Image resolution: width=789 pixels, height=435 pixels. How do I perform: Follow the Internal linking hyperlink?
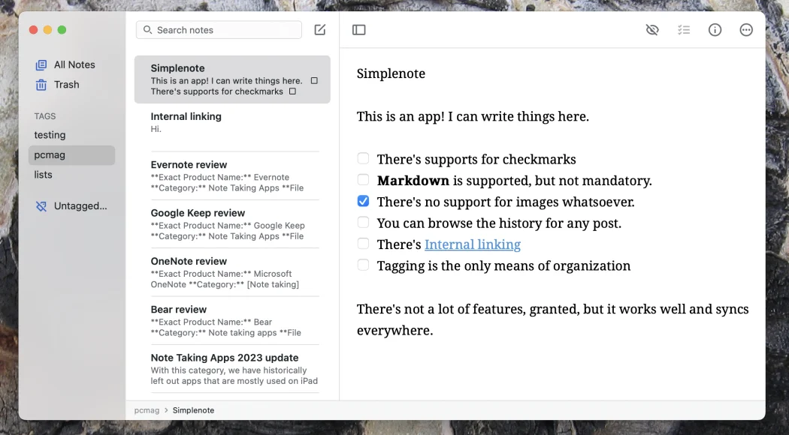[x=472, y=244]
